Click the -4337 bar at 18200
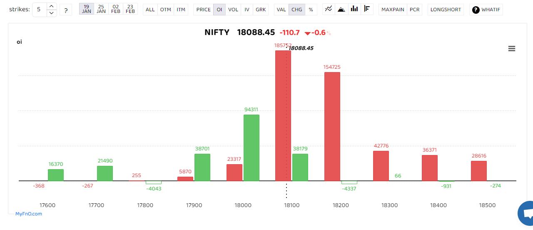This screenshot has height=230, width=533. tap(349, 182)
